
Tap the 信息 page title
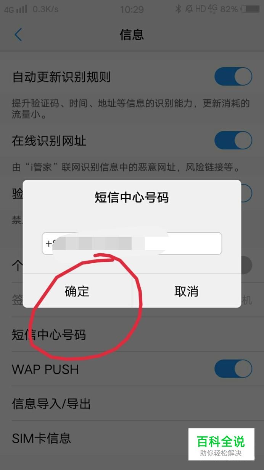tap(132, 35)
